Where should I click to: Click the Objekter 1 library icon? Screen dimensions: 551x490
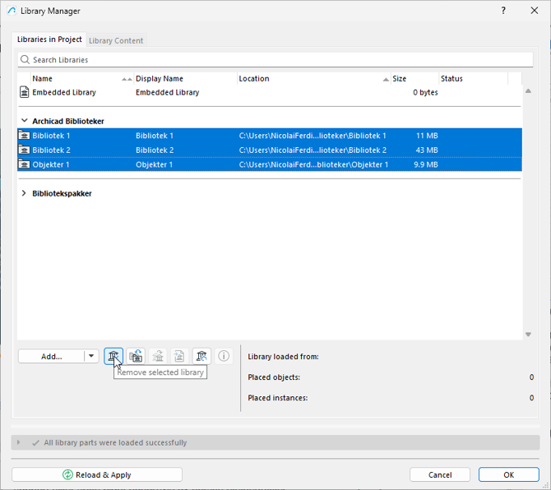[25, 164]
